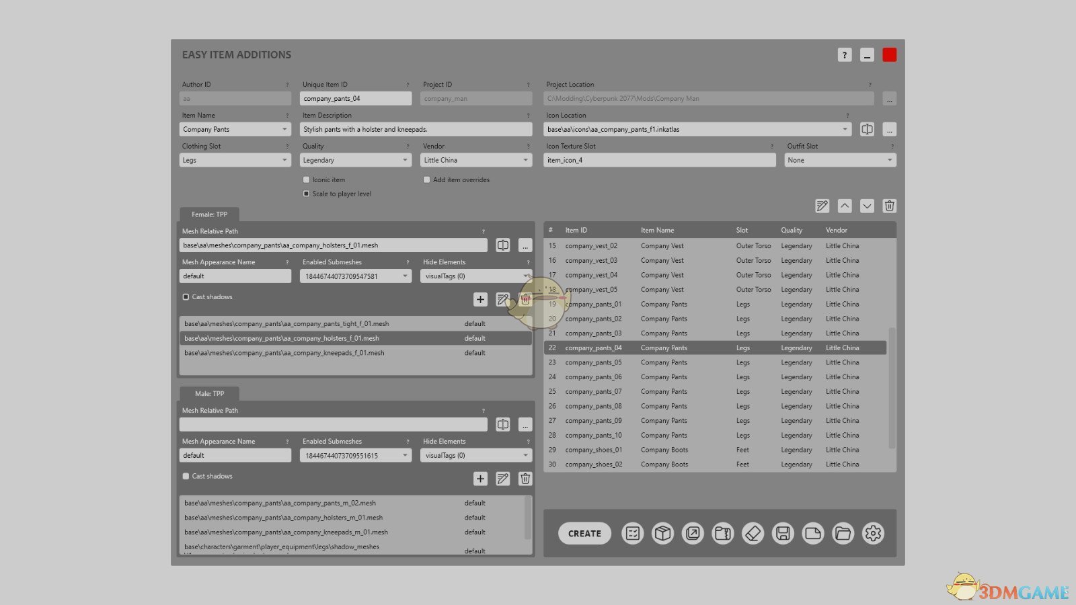Select the company_shoes_01 row in the table
This screenshot has height=605, width=1076.
click(716, 450)
